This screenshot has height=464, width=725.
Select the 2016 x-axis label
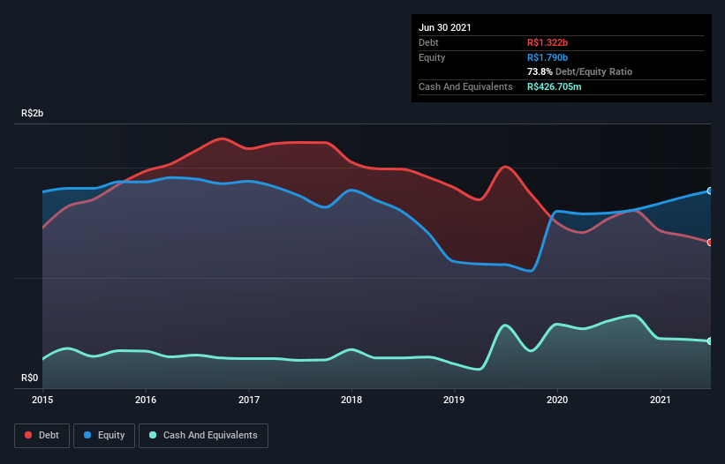[x=146, y=400]
